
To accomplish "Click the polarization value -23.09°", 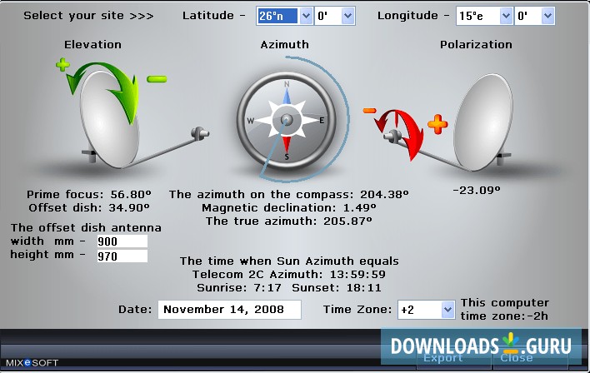I will pyautogui.click(x=477, y=191).
